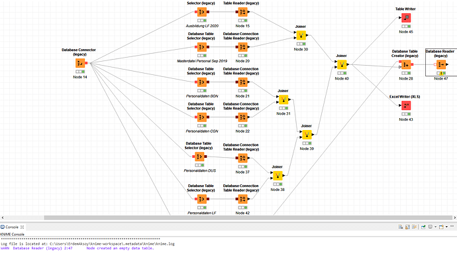Select the Excel Writer (XLS) node icon
This screenshot has height=256, width=457.
406,105
